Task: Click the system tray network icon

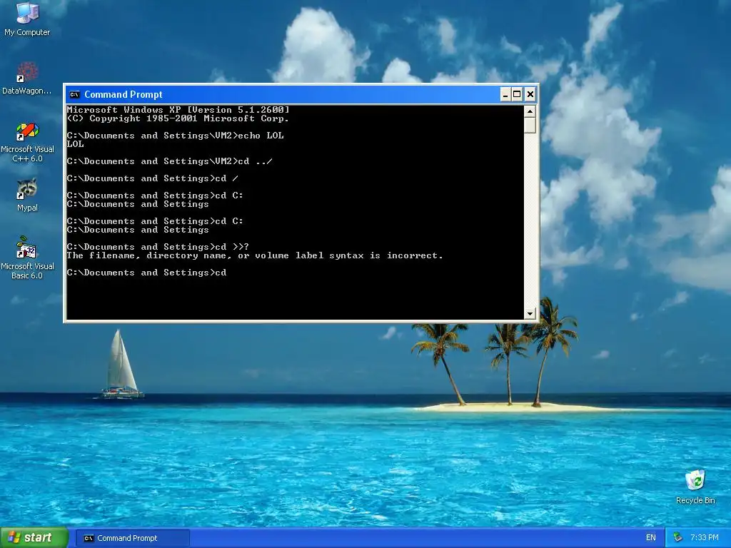Action: tap(678, 537)
